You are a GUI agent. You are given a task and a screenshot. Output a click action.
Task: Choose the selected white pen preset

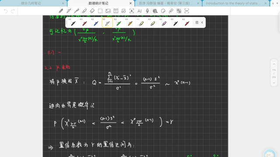(107, 23)
